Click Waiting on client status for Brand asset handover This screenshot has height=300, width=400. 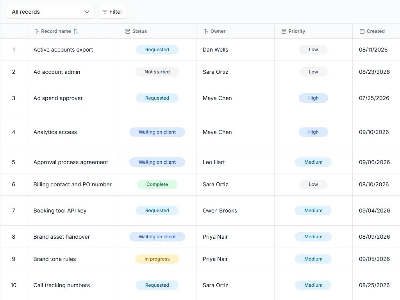(x=157, y=236)
